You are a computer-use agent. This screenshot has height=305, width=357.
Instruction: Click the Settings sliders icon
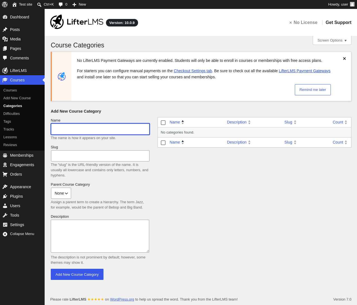point(5,225)
